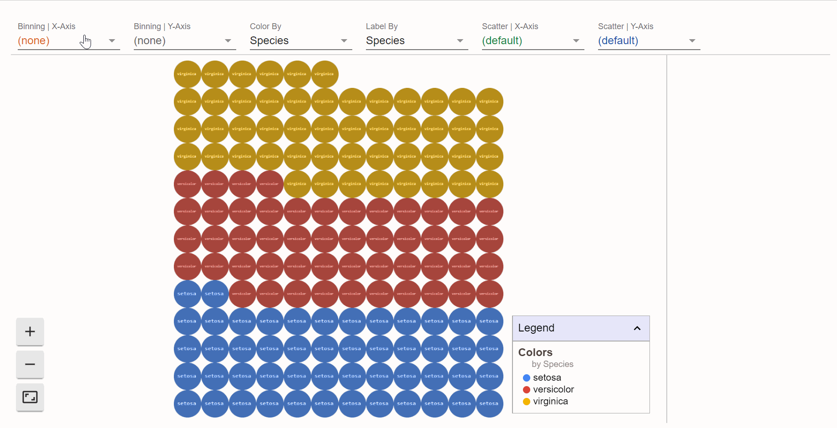Viewport: 837px width, 428px height.
Task: Open the Binning X-Axis dropdown
Action: pyautogui.click(x=69, y=41)
